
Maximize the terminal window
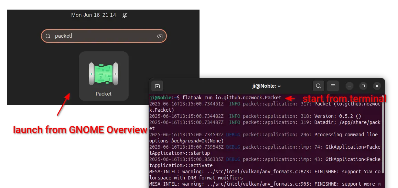point(363,86)
